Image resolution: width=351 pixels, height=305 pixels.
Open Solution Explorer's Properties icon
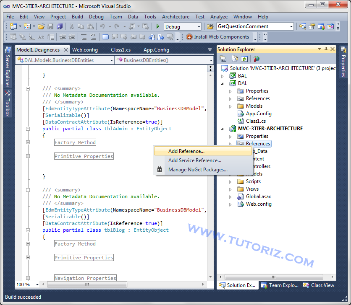(x=224, y=59)
